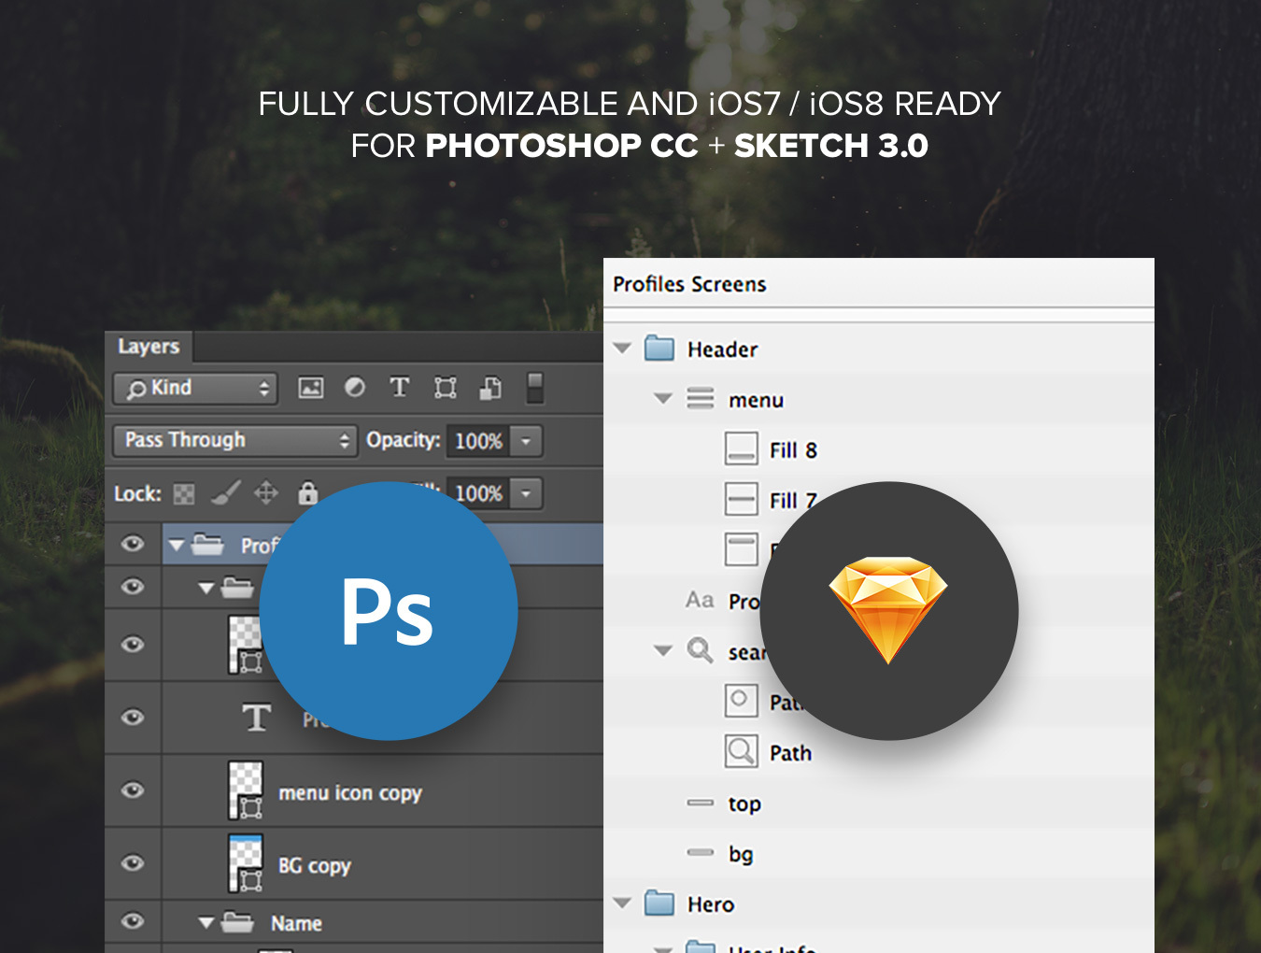Enable lock transparent pixels icon
Image resolution: width=1261 pixels, height=953 pixels.
tap(185, 493)
